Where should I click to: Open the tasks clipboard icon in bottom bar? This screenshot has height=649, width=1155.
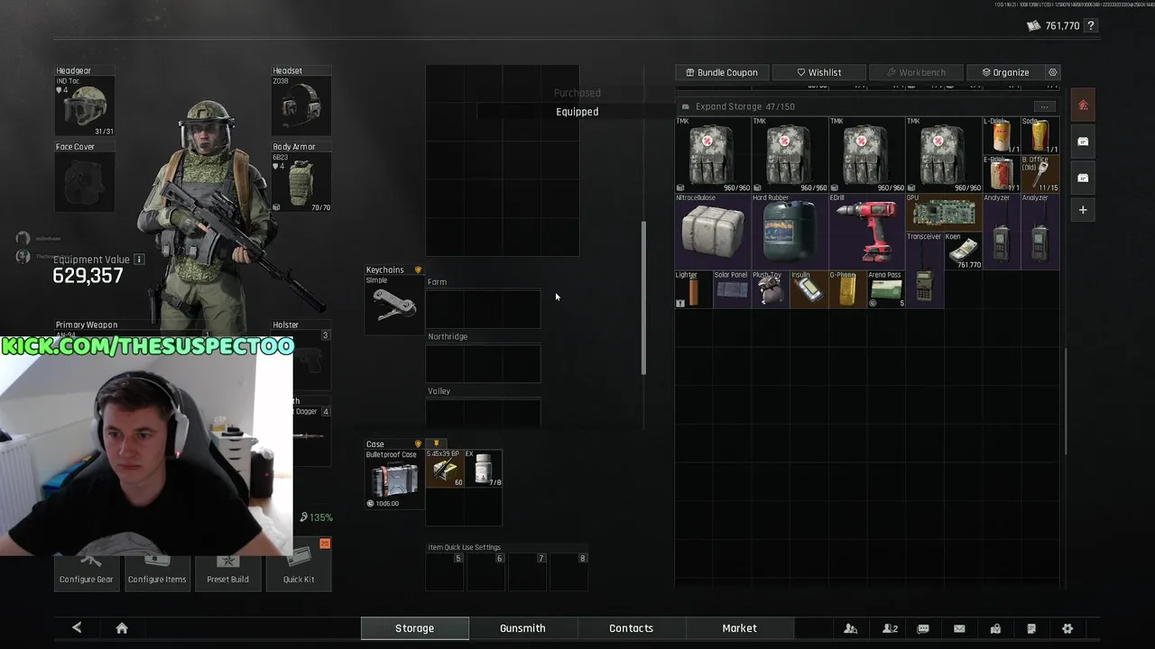(1031, 628)
